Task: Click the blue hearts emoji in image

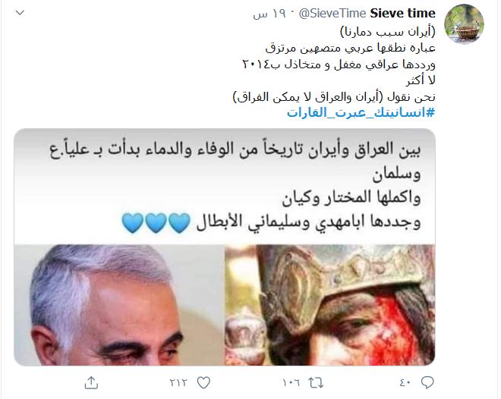Action: 156,223
